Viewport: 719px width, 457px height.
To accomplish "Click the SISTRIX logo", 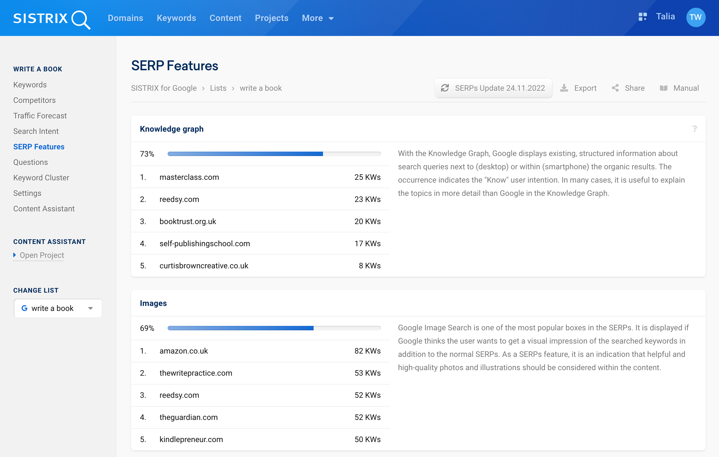I will tap(52, 19).
